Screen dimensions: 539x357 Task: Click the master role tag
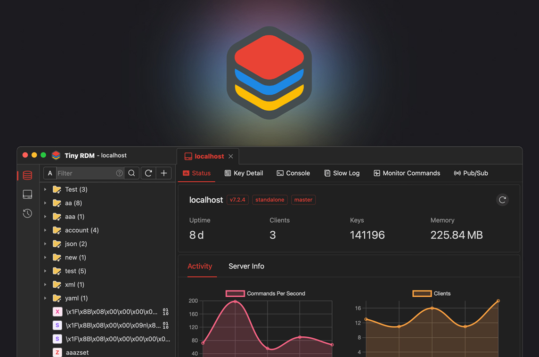[x=303, y=200]
